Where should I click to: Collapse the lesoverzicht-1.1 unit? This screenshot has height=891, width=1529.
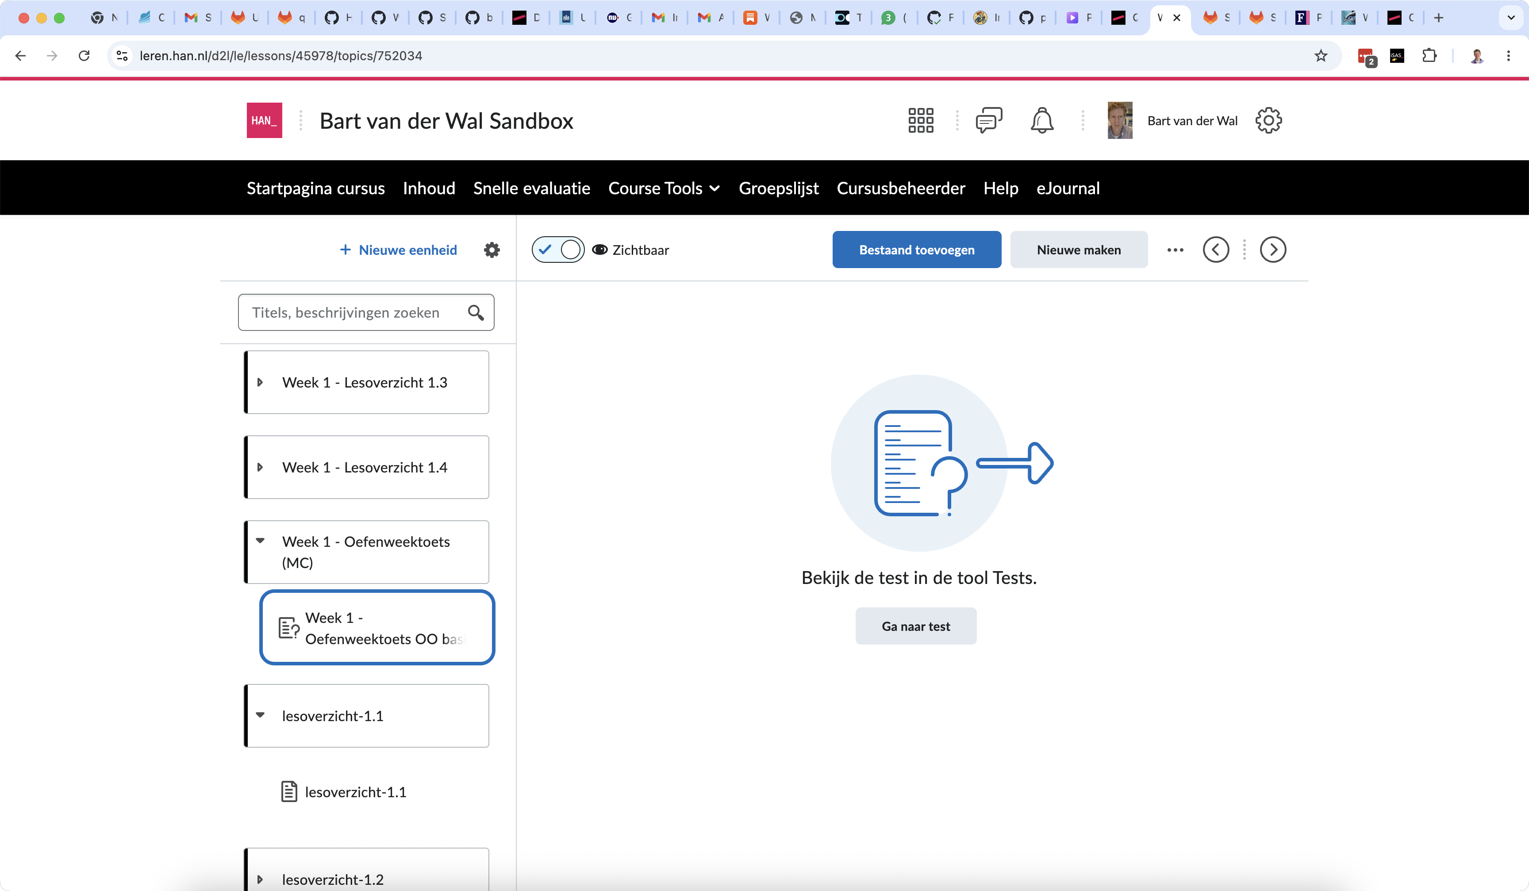point(260,715)
